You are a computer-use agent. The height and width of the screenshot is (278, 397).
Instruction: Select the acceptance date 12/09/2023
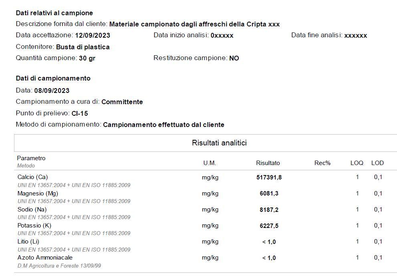92,35
